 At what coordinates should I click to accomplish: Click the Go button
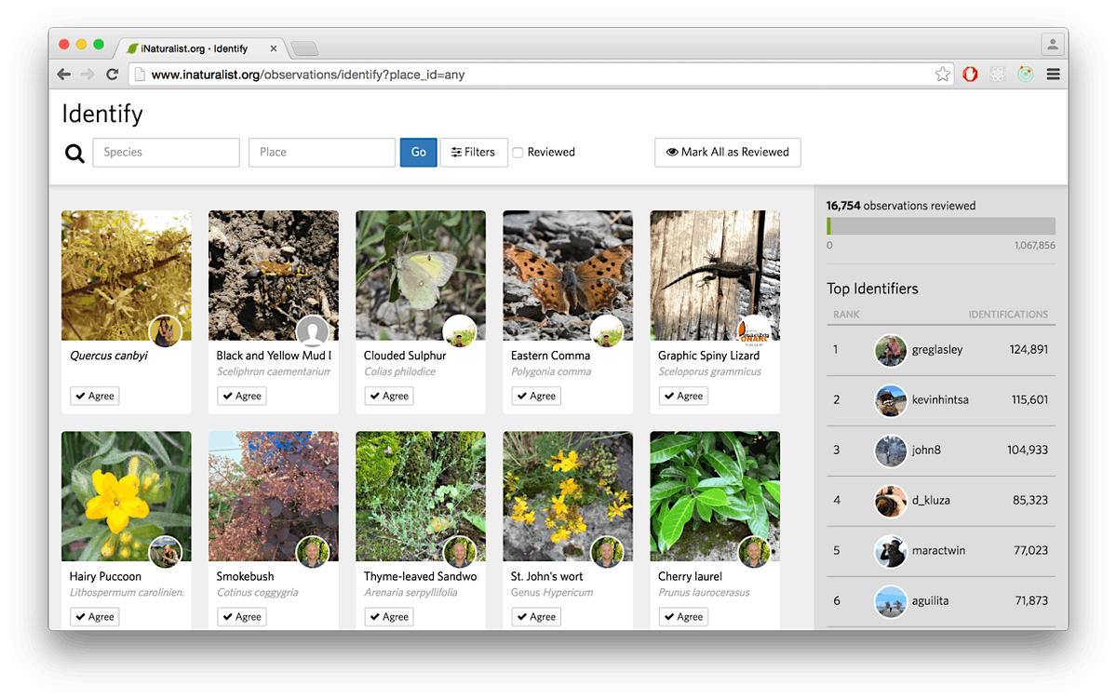click(x=418, y=152)
